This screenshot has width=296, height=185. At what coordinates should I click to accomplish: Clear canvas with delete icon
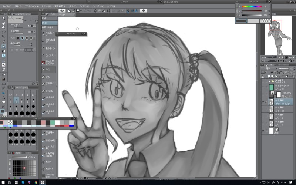96,11
